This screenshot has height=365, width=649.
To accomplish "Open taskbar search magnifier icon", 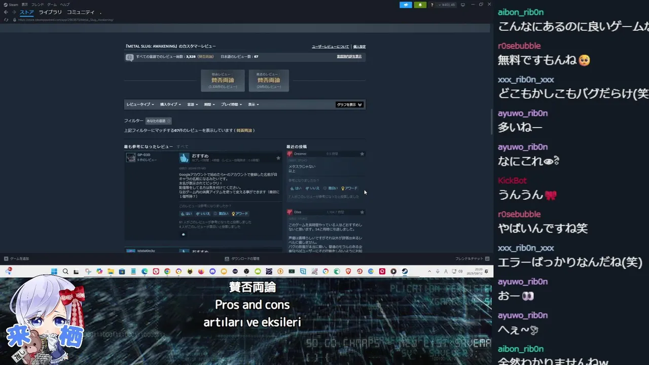I will tap(65, 272).
